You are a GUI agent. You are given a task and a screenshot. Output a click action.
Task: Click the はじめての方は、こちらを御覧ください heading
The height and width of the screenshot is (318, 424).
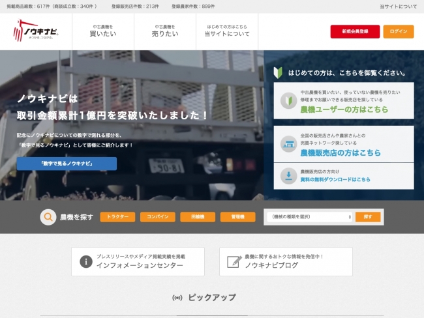coord(347,73)
